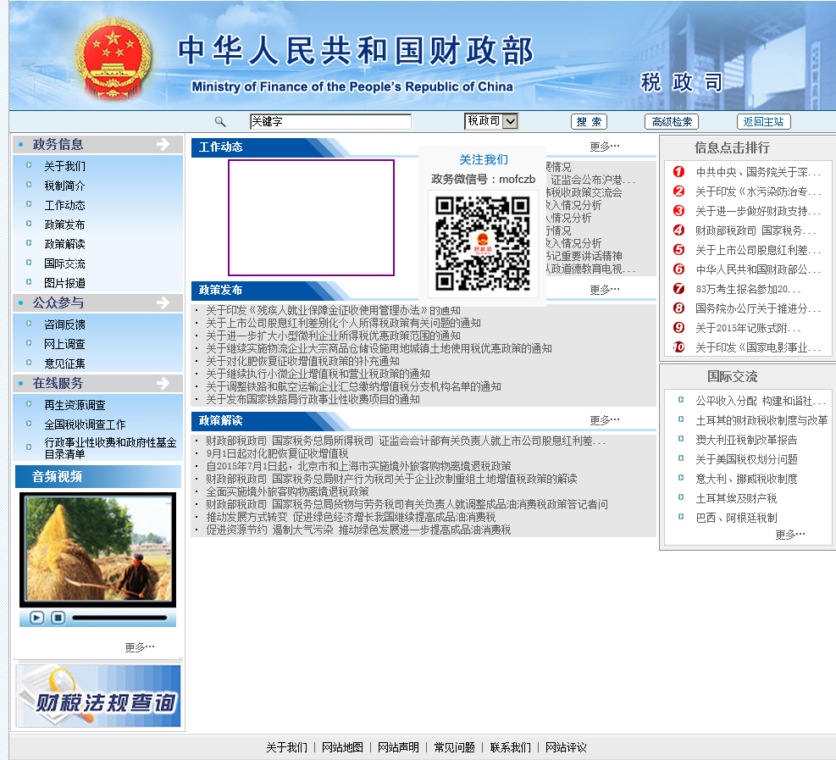Open 澳大利亚税制改革报告 link

[x=746, y=440]
